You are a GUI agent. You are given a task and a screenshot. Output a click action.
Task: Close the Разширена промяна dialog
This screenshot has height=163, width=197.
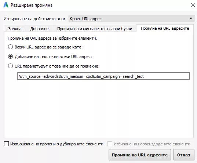(x=193, y=5)
